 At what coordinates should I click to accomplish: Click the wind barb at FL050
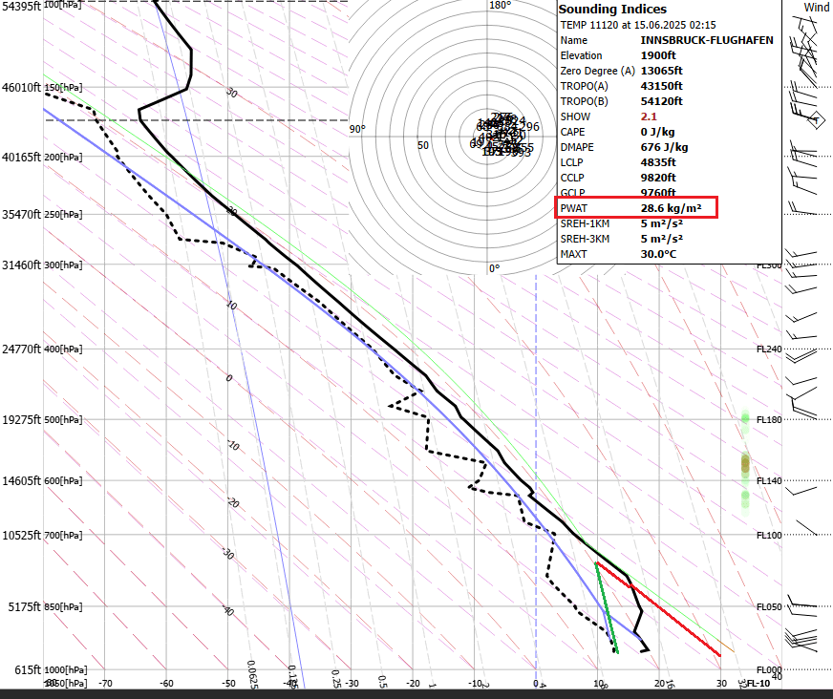[802, 604]
